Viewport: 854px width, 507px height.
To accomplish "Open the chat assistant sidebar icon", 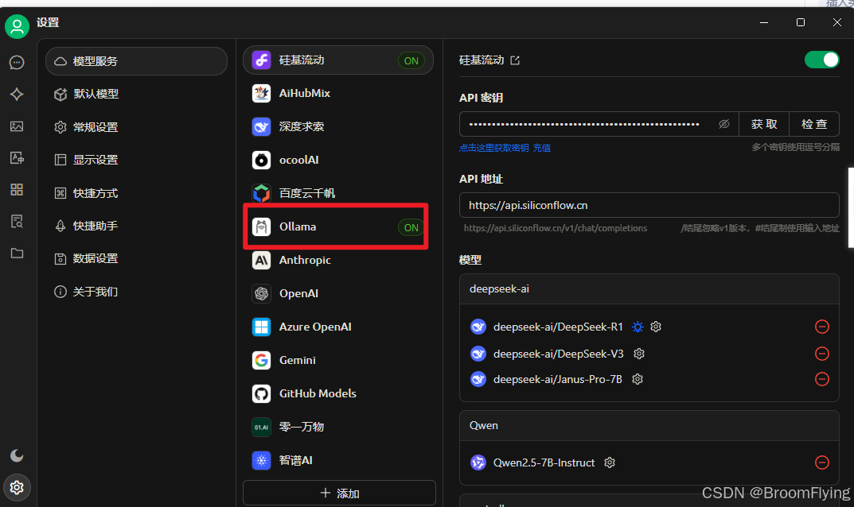I will [x=17, y=63].
